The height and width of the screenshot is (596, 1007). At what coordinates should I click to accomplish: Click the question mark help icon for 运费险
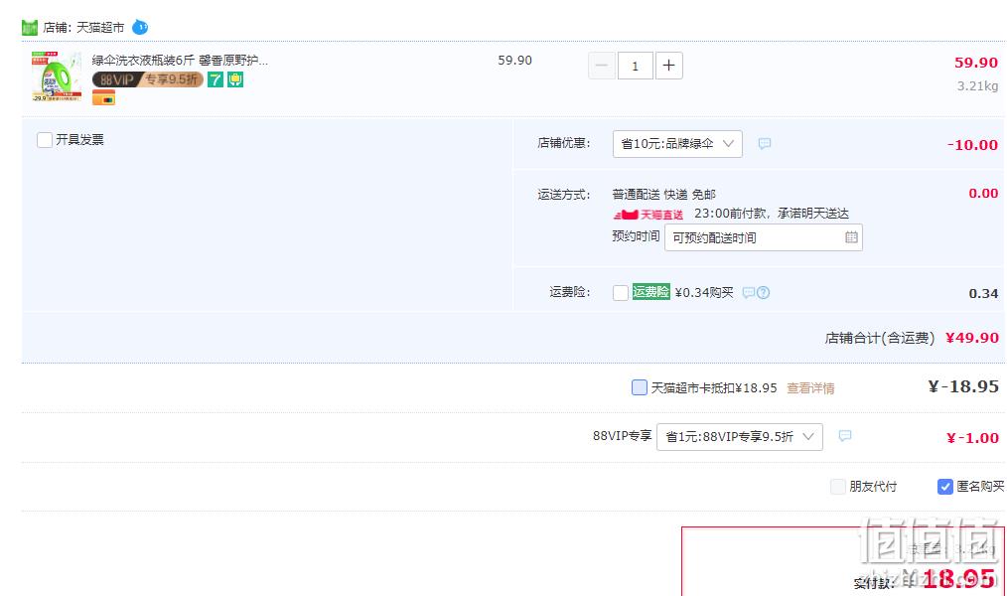pyautogui.click(x=763, y=293)
